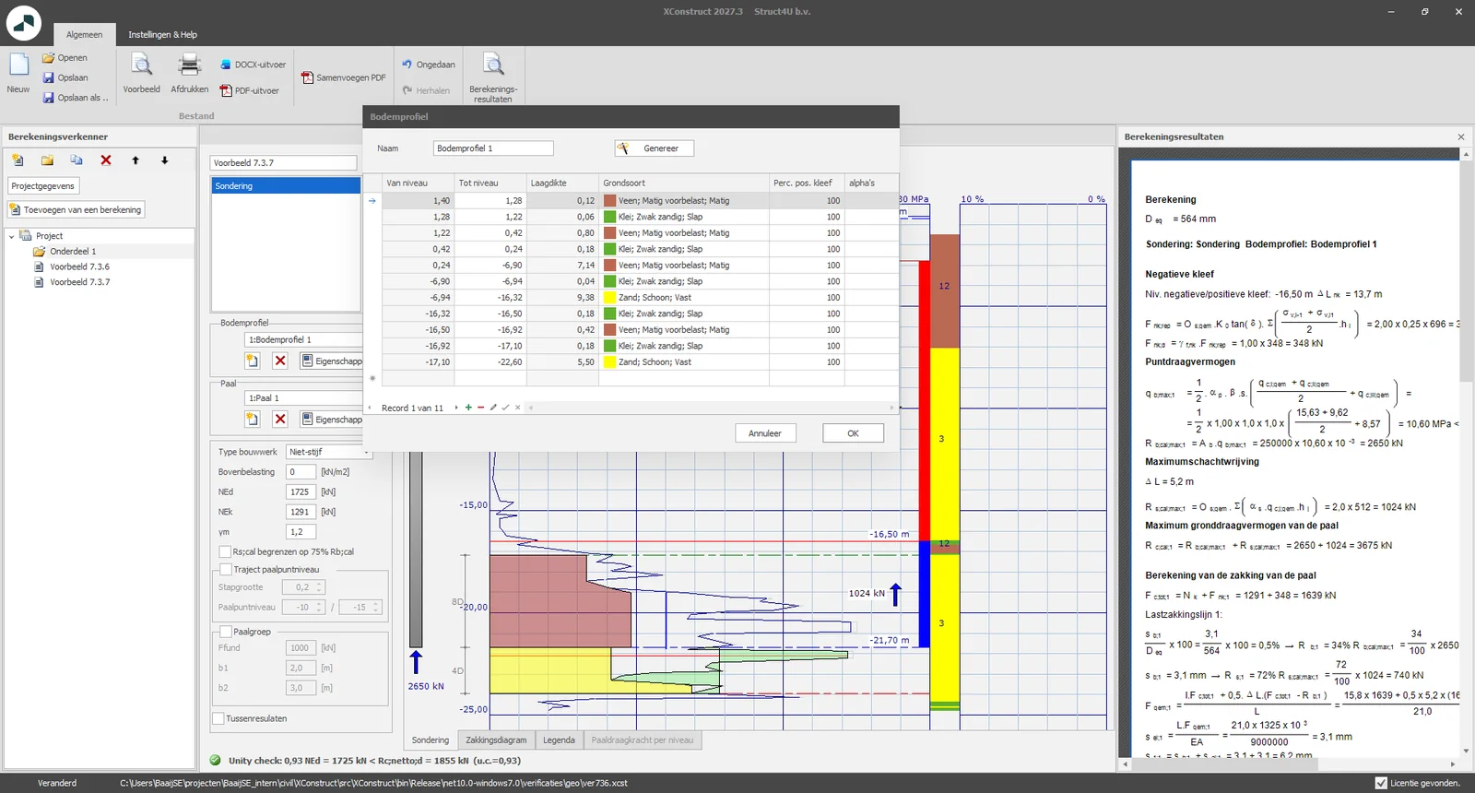Click Samenvoegen PDF in the ribbon
The width and height of the screenshot is (1475, 793).
(343, 77)
